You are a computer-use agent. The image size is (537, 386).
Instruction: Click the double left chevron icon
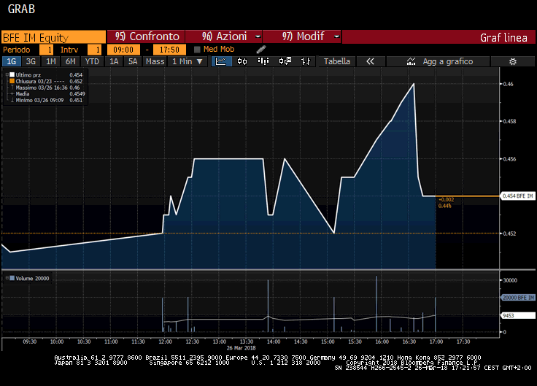(x=370, y=62)
